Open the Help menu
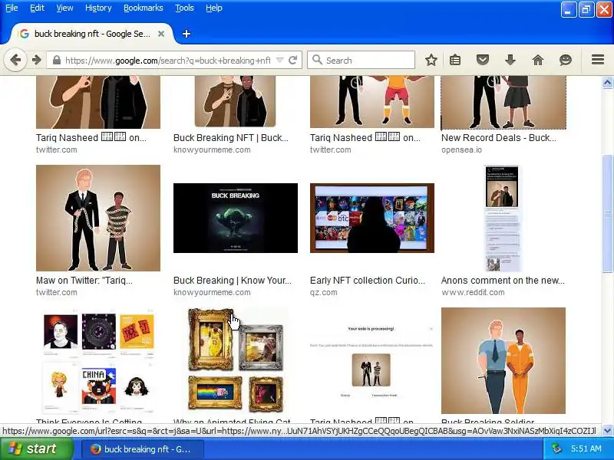 [214, 8]
